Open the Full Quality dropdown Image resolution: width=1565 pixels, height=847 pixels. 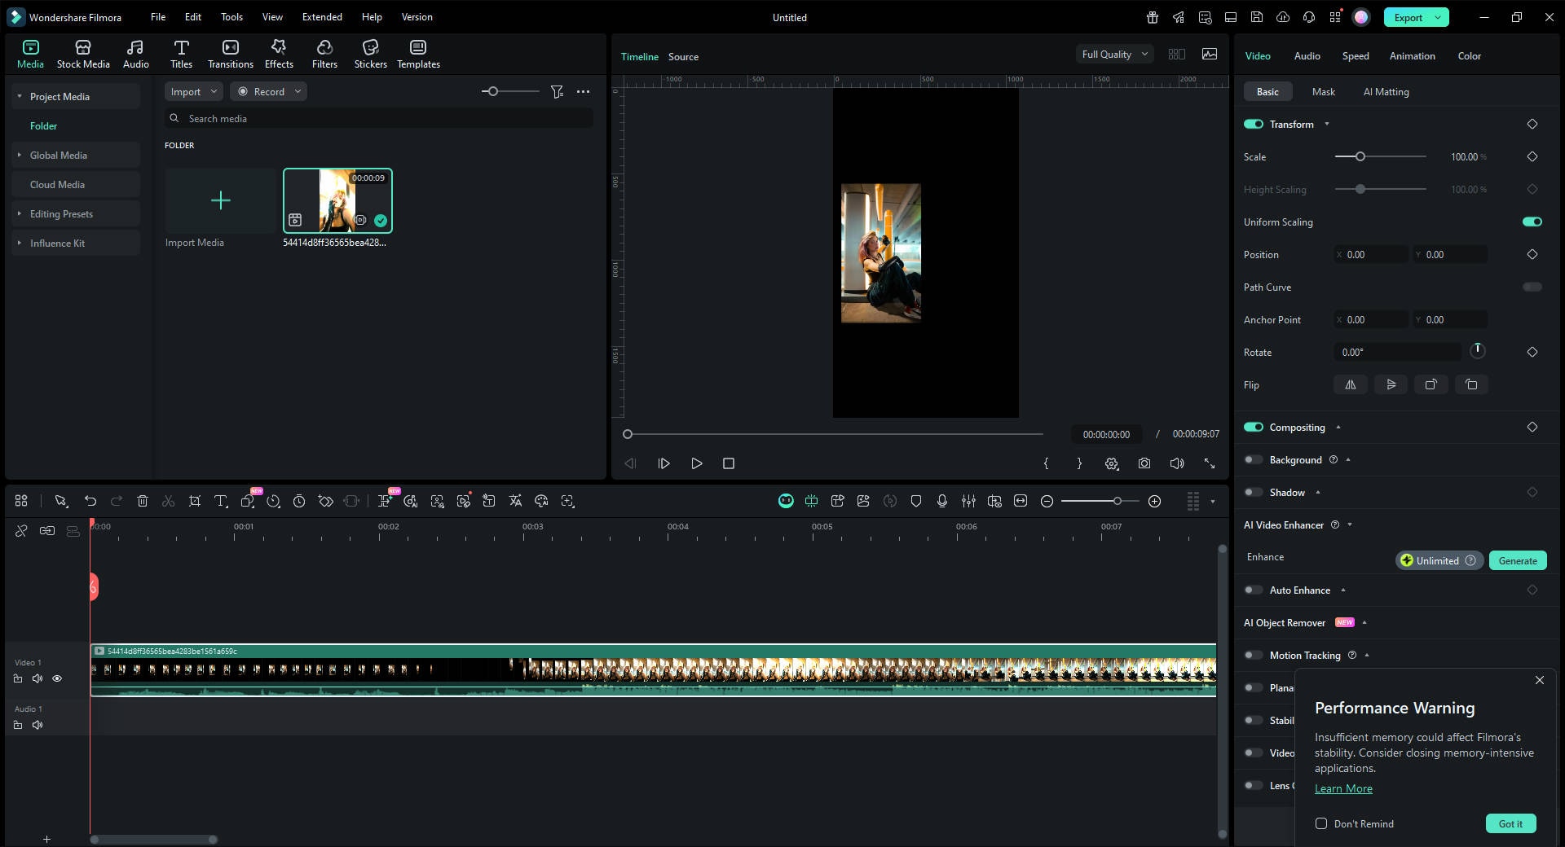click(x=1113, y=54)
